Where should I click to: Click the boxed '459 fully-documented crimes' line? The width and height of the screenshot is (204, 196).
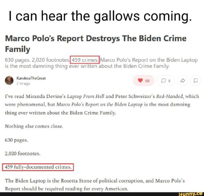(x=38, y=167)
